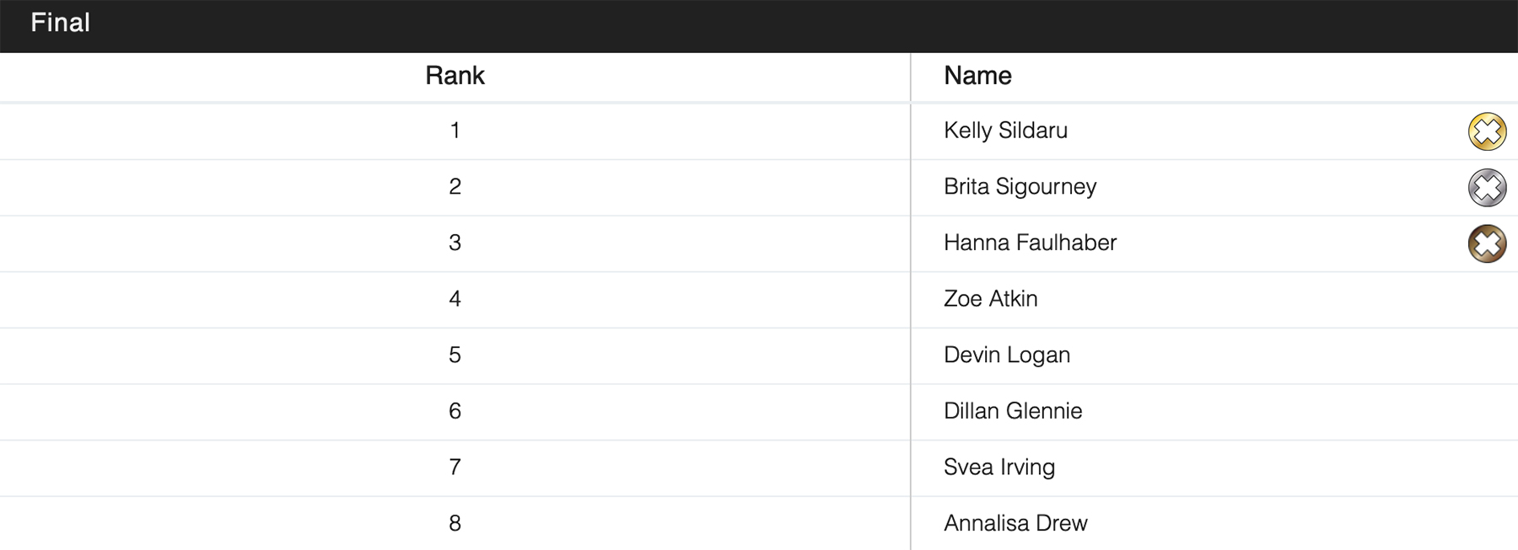
Task: Select the Final section header
Action: [61, 23]
